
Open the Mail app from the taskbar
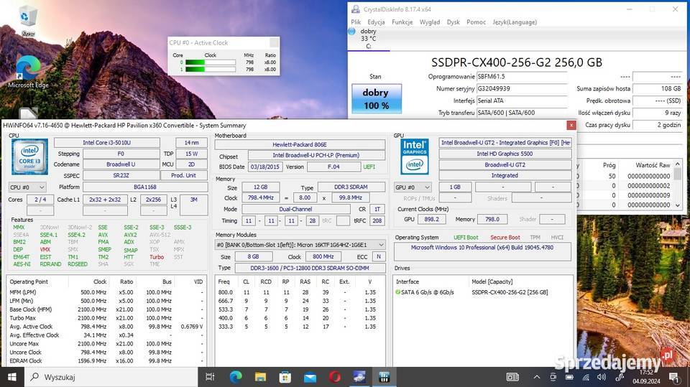click(310, 377)
